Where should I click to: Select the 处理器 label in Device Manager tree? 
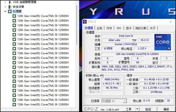point(17,11)
